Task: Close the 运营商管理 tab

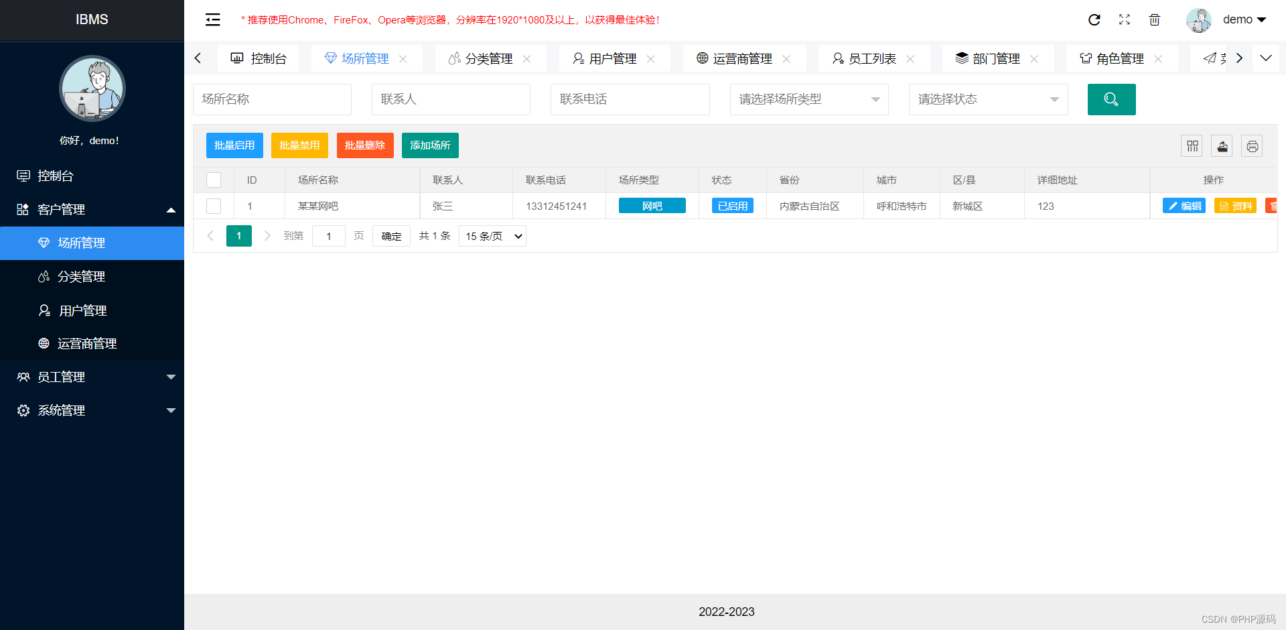Action: (786, 59)
